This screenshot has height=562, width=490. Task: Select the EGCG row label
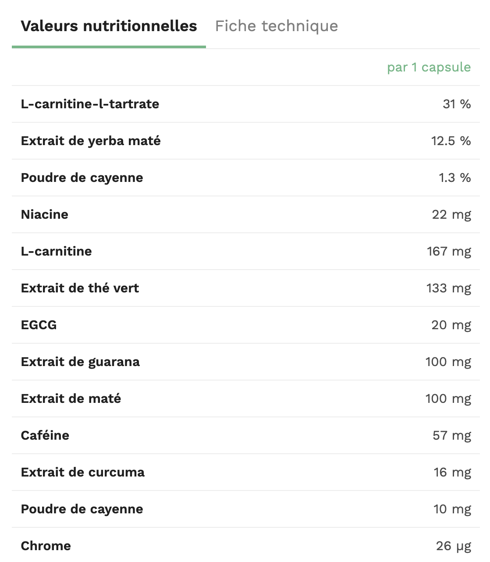pos(39,325)
